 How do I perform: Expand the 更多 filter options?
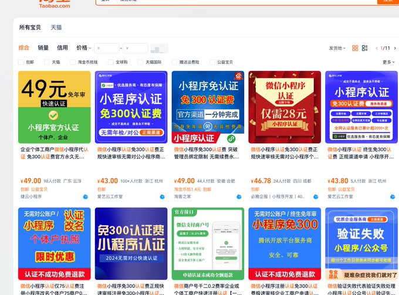pos(388,62)
